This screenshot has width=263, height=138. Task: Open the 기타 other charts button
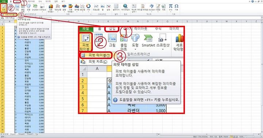[x=88, y=8]
